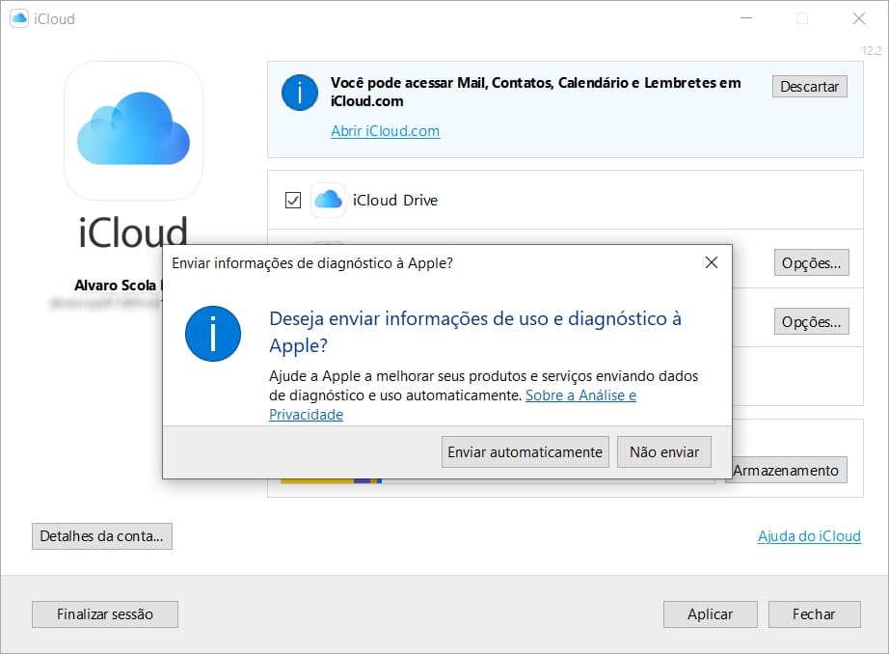The height and width of the screenshot is (654, 889).
Task: Click the large iCloud cloud logo
Action: click(133, 130)
